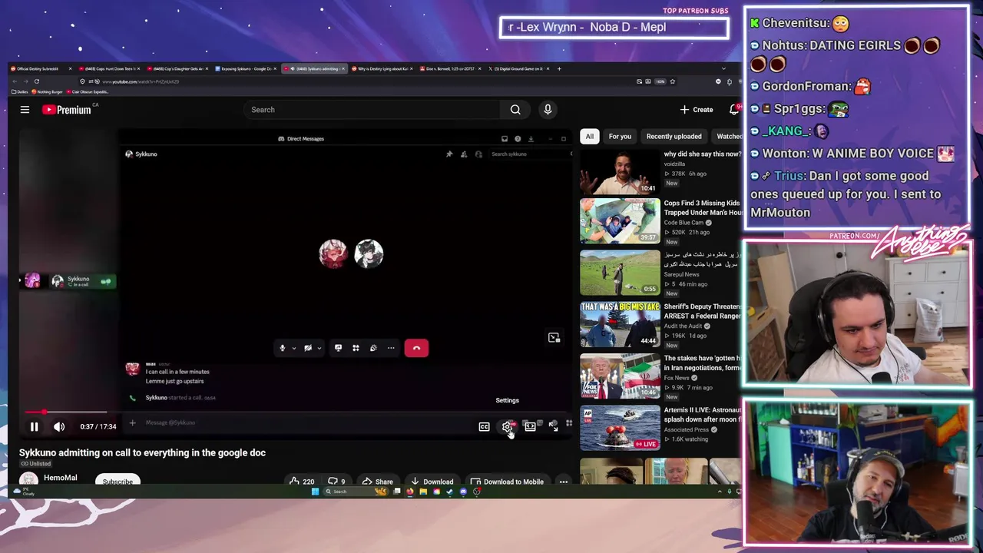
Task: Open the HemoMal channel name
Action: point(61,478)
